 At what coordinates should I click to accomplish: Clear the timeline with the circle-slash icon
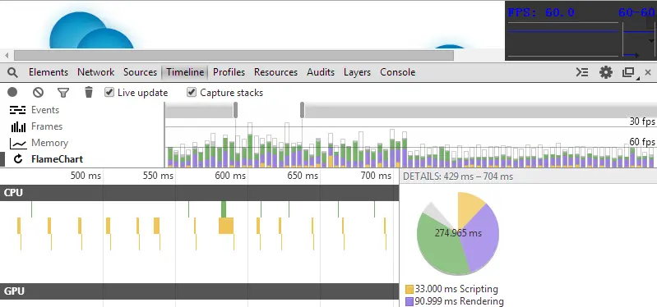[x=38, y=93]
